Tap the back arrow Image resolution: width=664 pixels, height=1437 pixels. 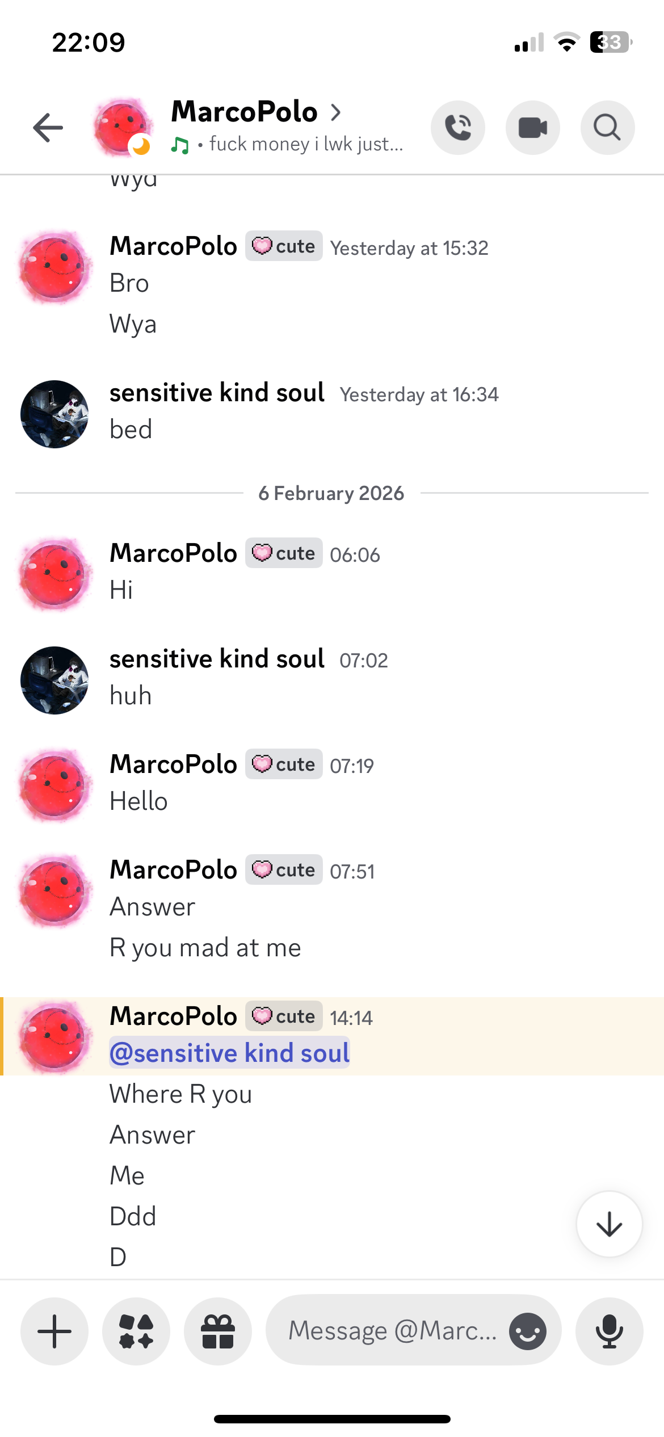coord(48,127)
